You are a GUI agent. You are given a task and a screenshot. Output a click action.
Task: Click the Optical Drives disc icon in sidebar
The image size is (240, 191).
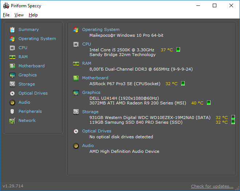click(x=12, y=93)
